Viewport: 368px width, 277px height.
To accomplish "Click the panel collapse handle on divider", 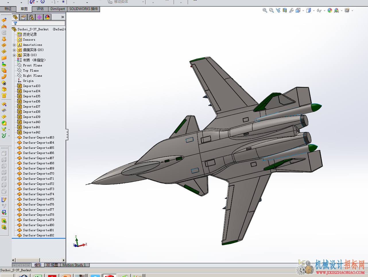I will pyautogui.click(x=67, y=134).
